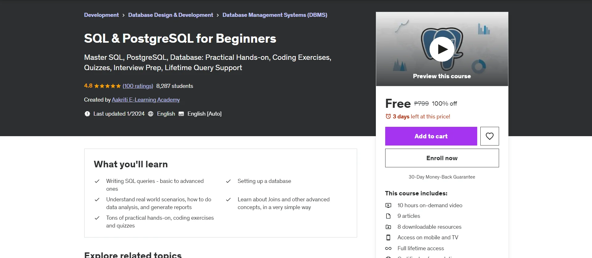Click checkmark beside Tons of practical hands-on
This screenshot has height=258, width=592.
[97, 218]
